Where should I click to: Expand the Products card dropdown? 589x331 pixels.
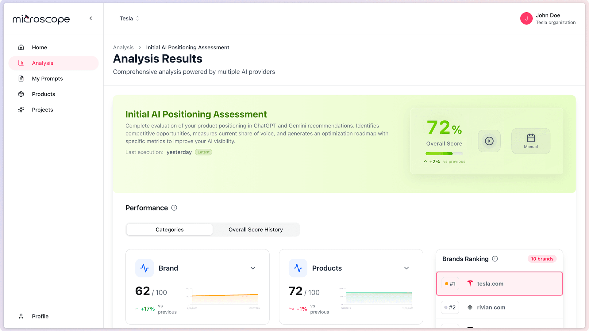click(x=406, y=268)
